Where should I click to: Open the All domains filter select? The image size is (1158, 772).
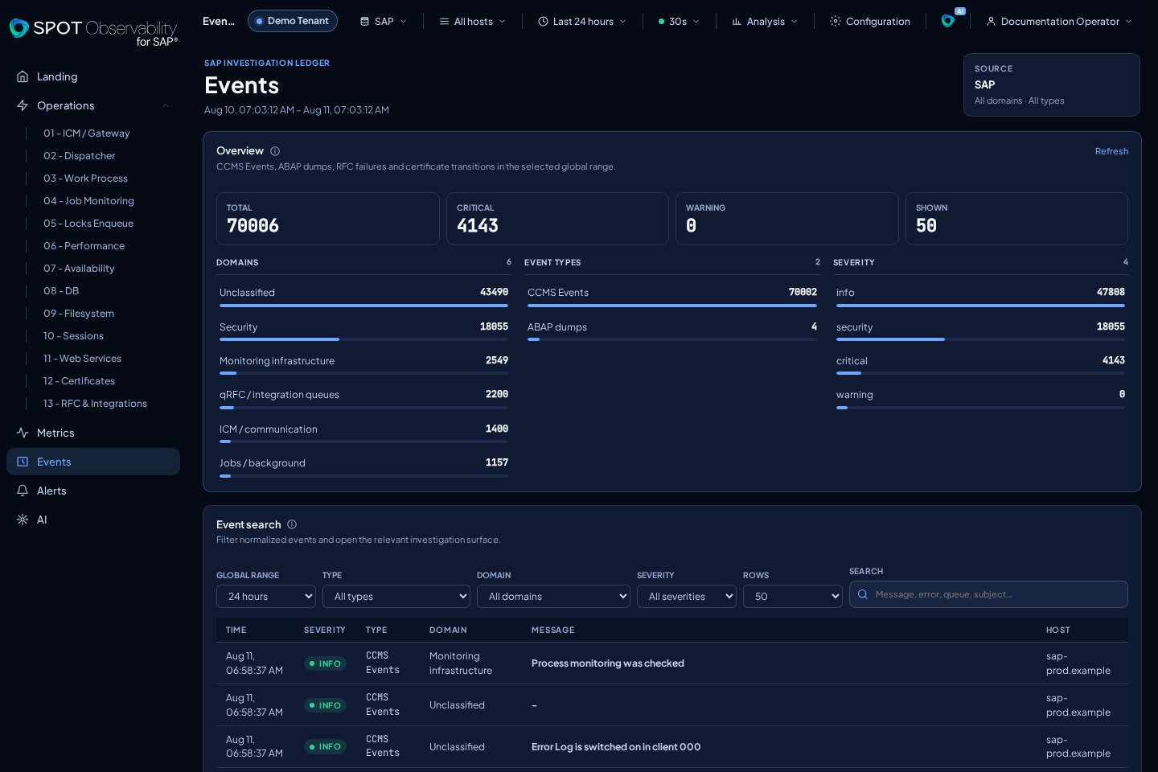553,596
